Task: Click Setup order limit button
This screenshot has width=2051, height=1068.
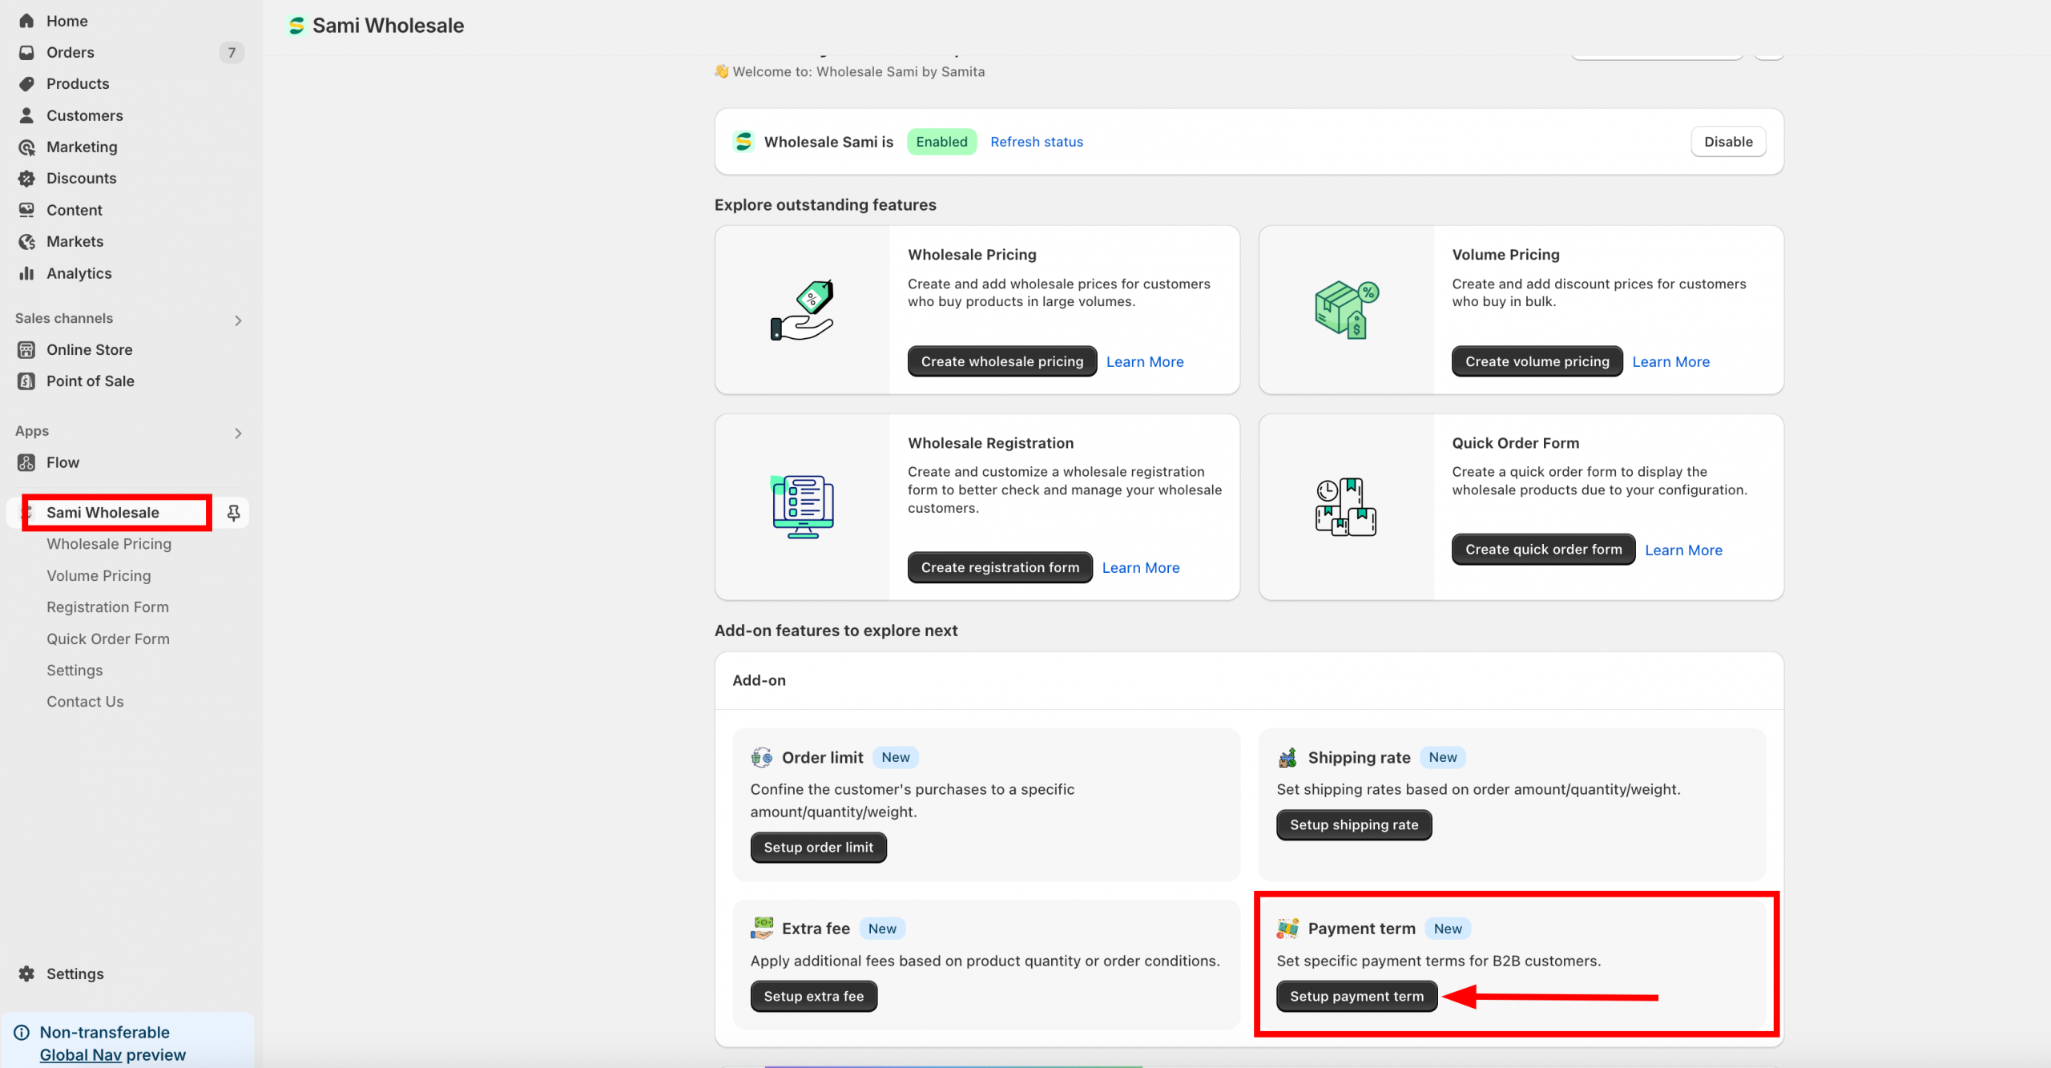Action: click(819, 847)
